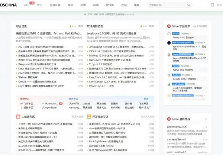Open the mqtt-cluster project avatar
The height and width of the screenshot is (155, 223).
[x=169, y=84]
